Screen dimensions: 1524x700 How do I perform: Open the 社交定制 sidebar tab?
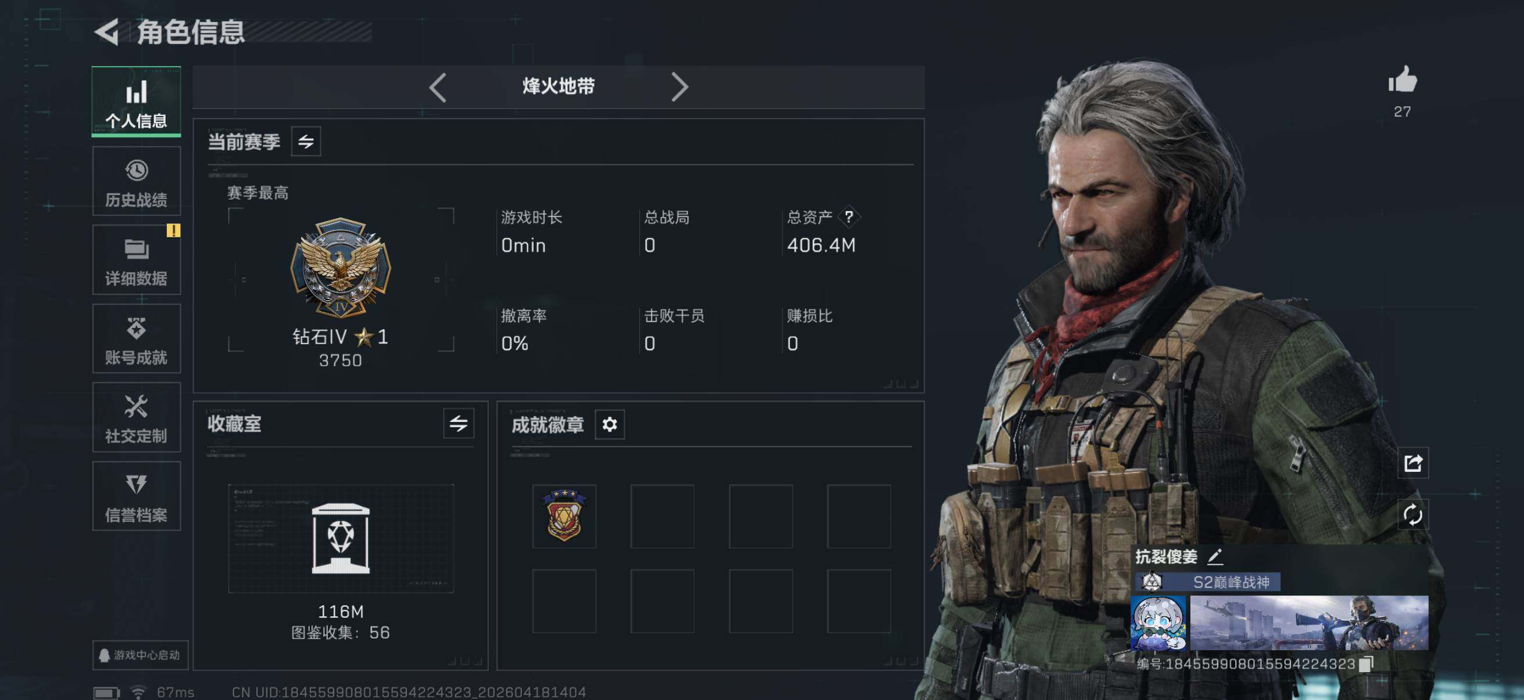point(137,417)
